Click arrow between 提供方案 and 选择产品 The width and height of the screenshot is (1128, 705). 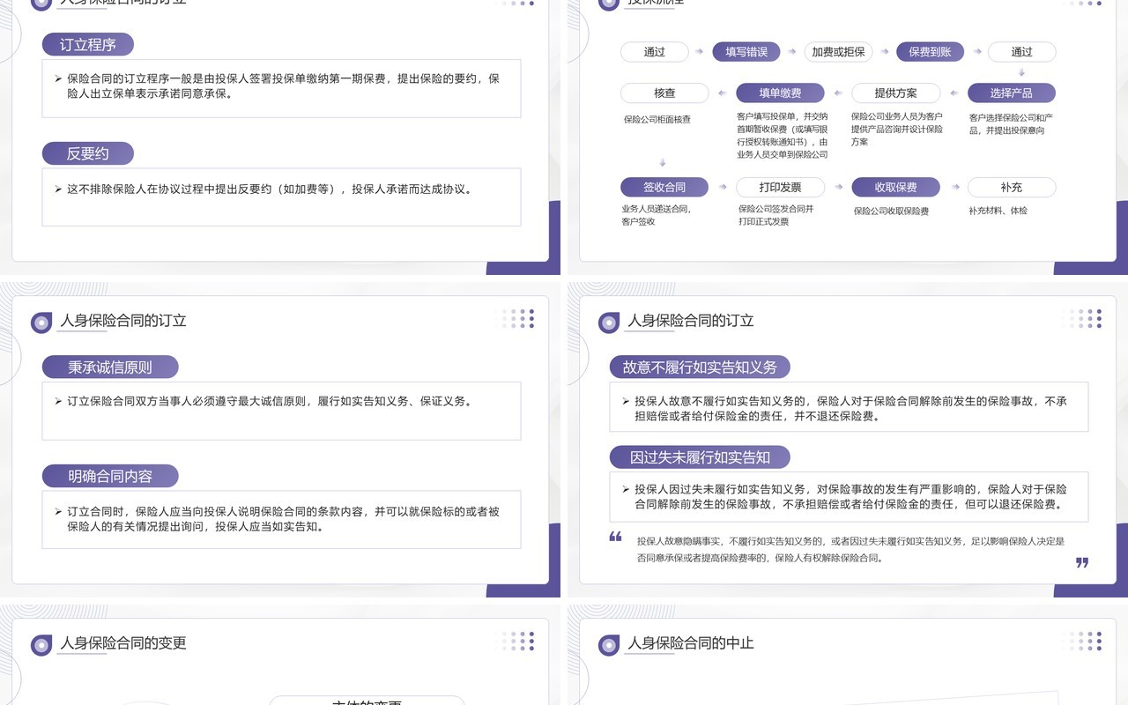tap(954, 93)
